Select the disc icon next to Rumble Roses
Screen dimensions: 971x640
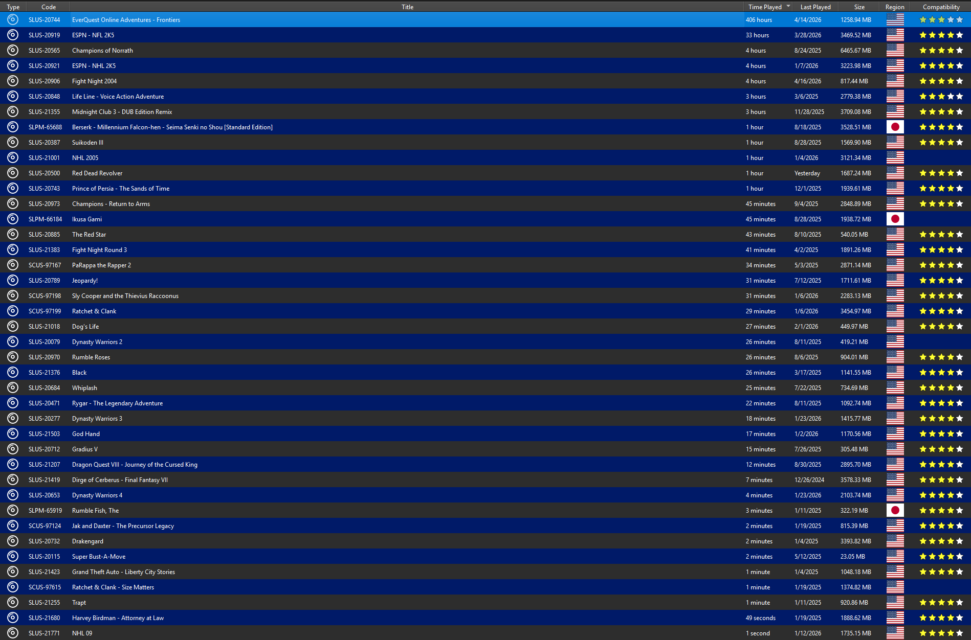(13, 357)
